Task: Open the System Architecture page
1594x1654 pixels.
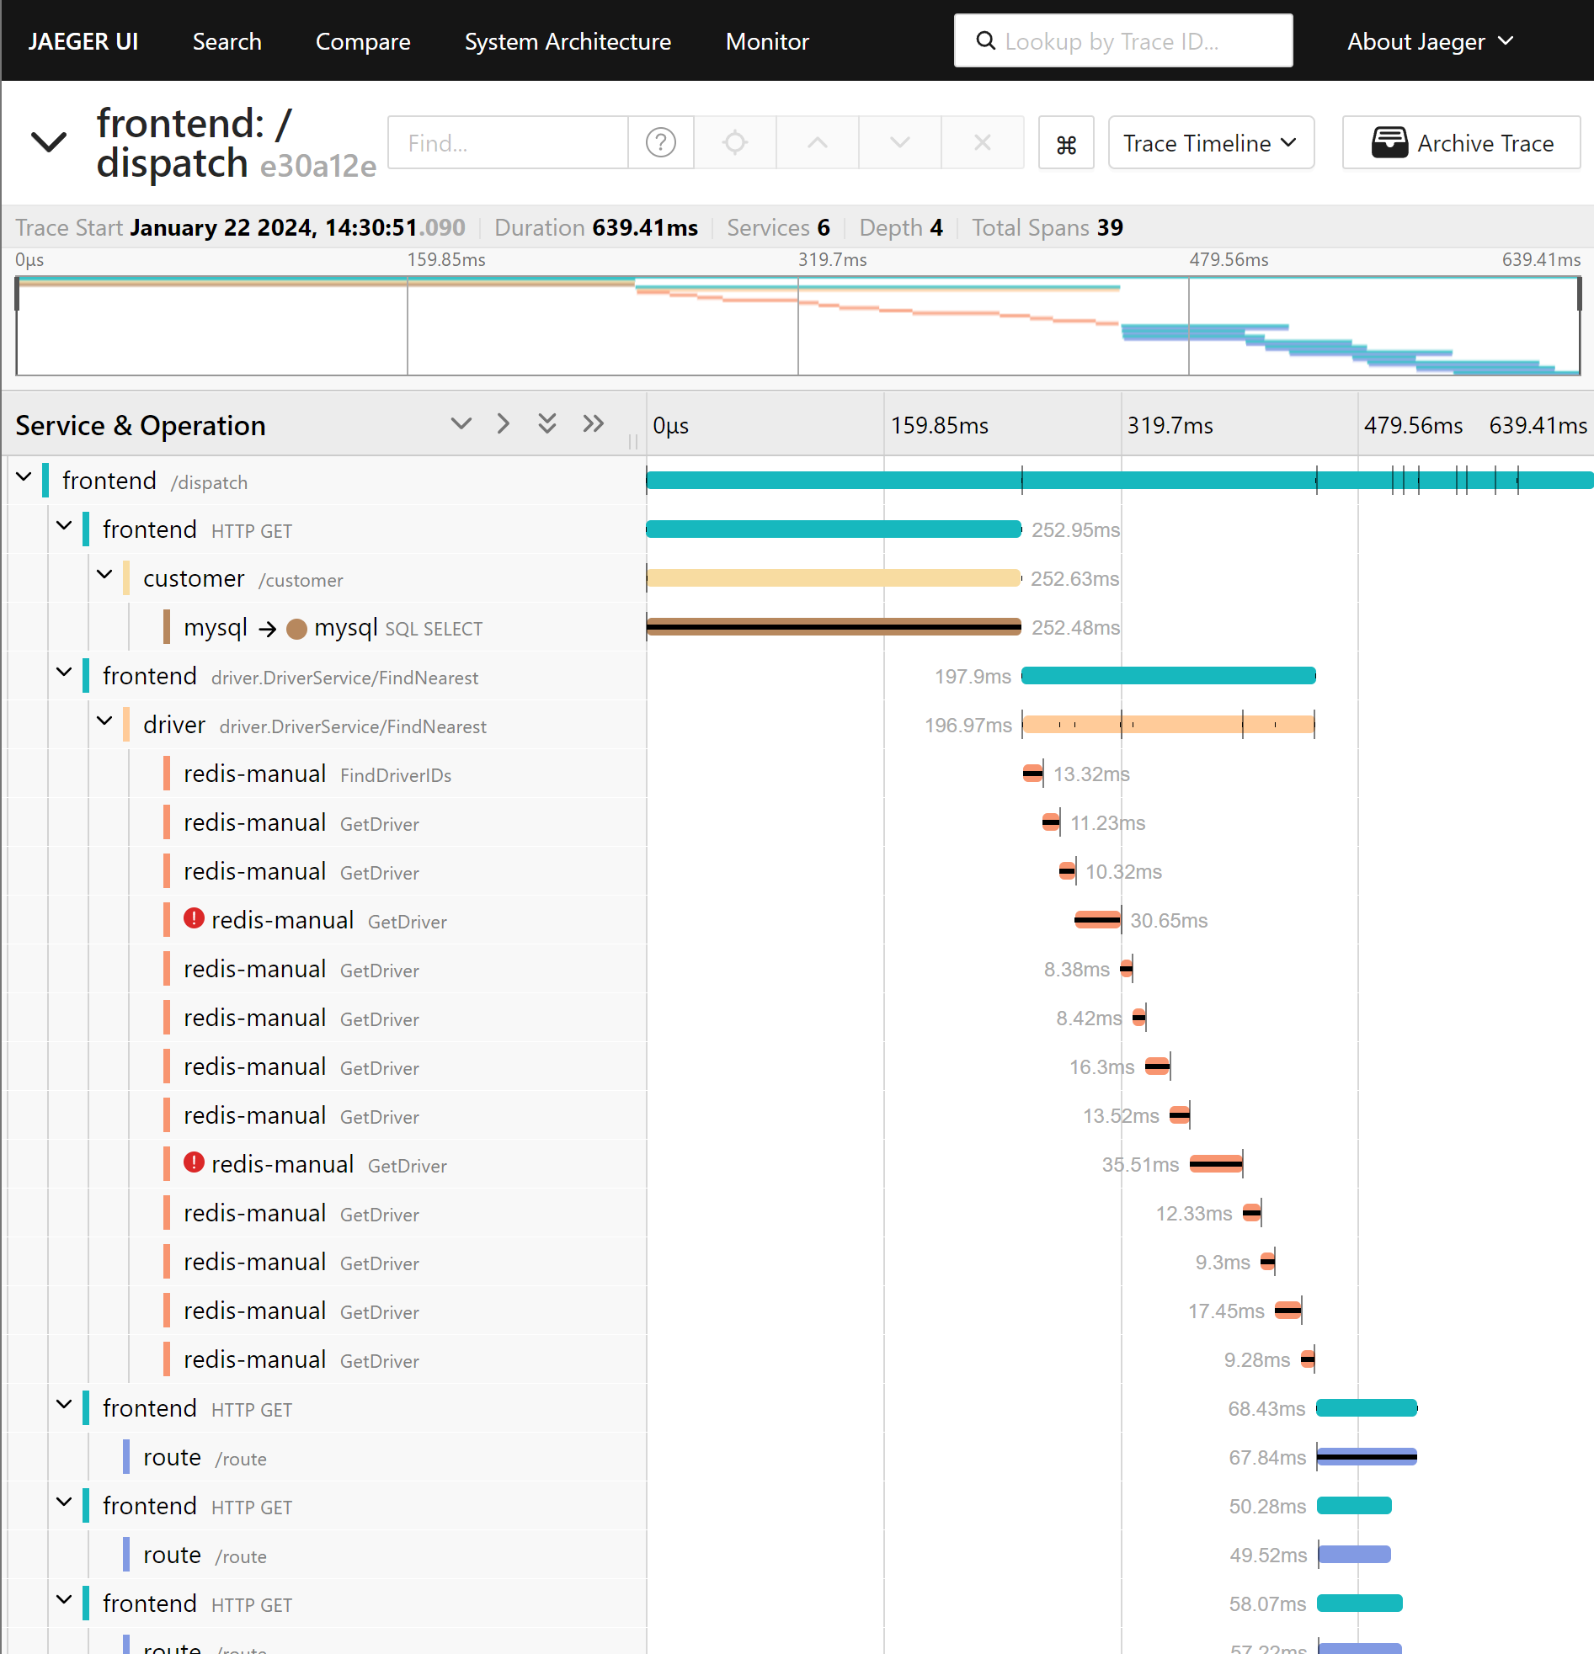Action: pos(568,41)
